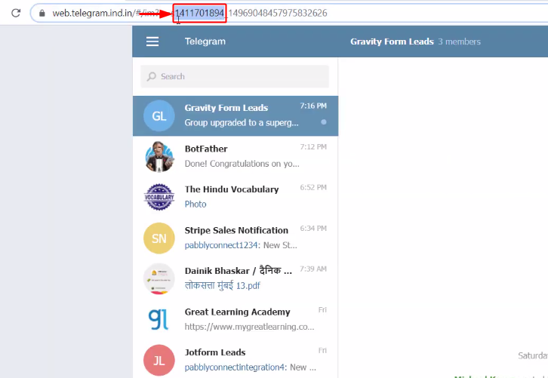Click the BotFather profile picture
548x378 pixels.
click(159, 156)
